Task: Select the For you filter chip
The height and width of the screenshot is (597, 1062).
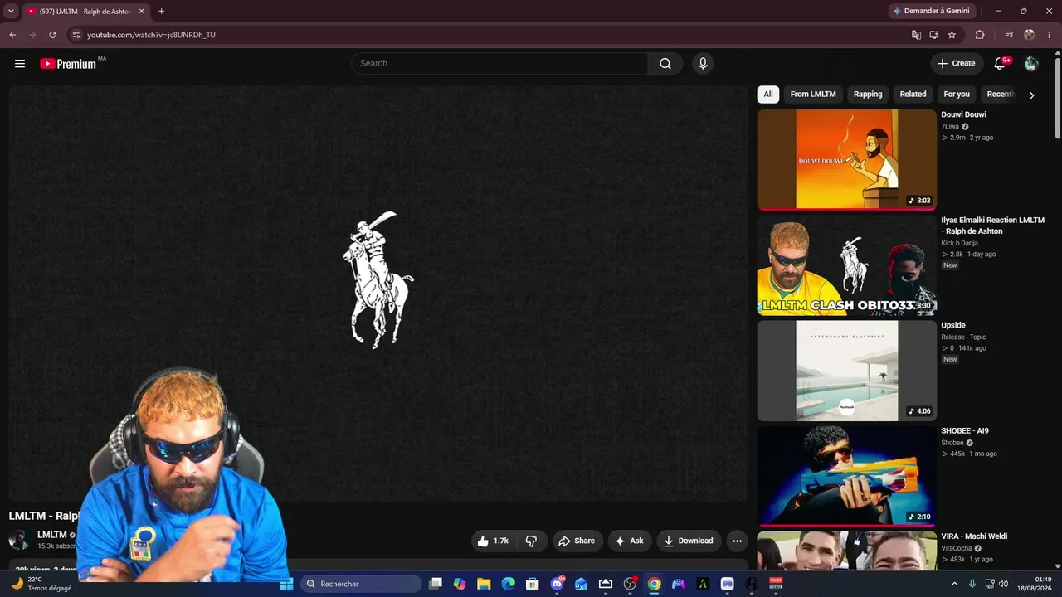Action: [957, 95]
